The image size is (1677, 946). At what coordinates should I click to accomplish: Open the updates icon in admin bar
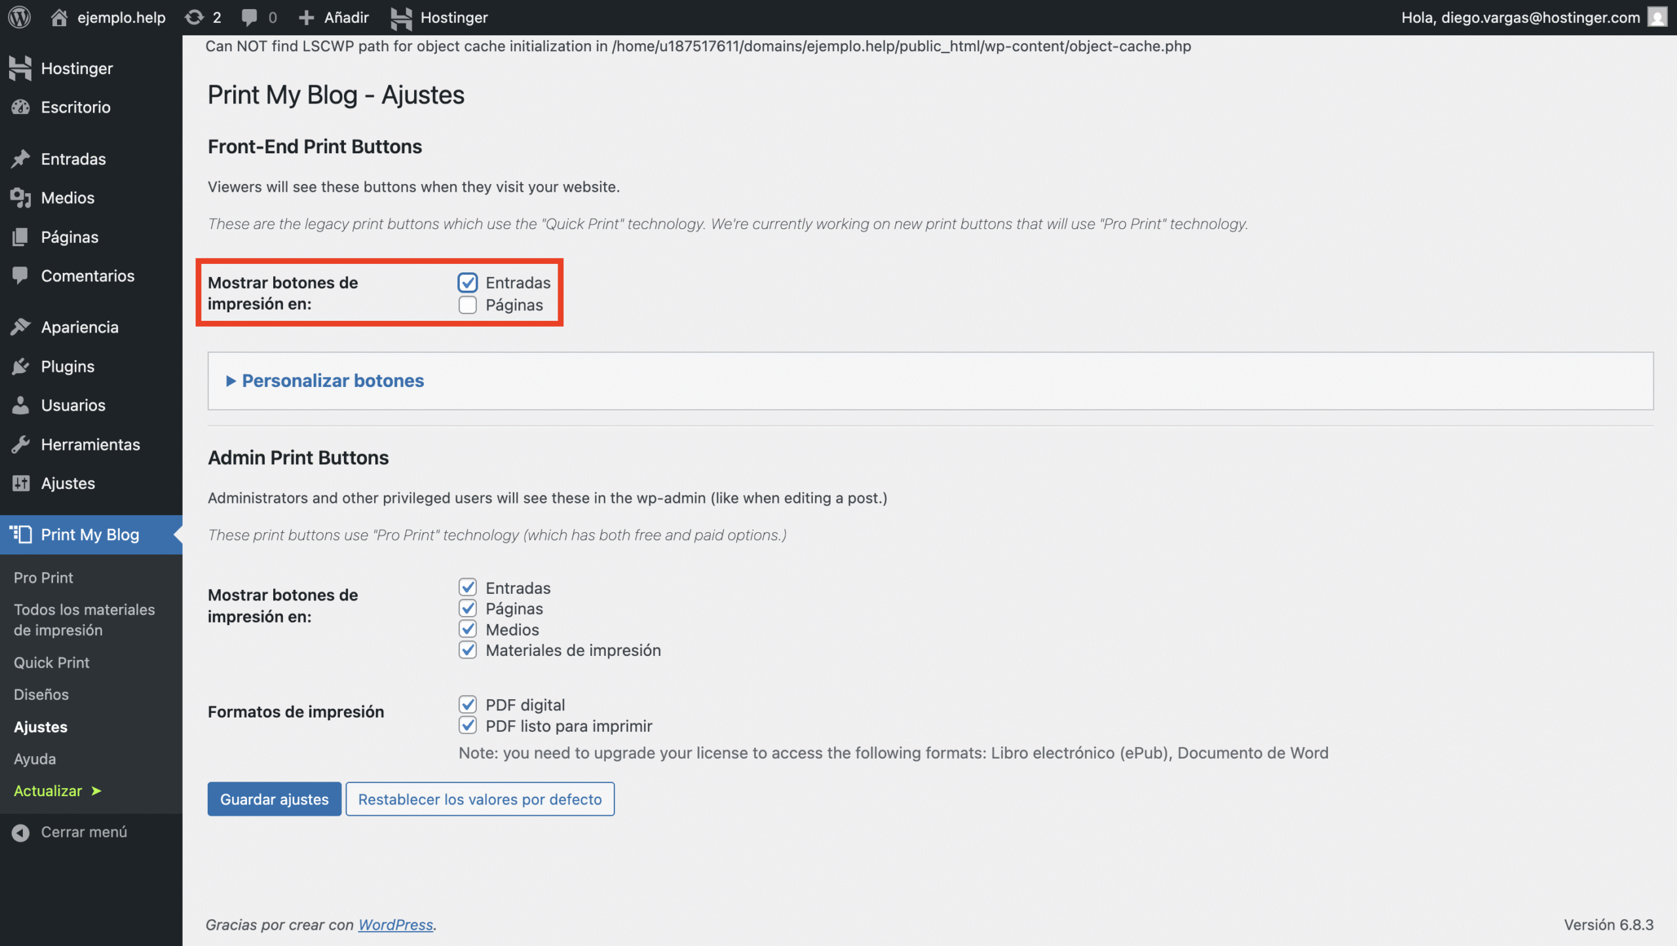pos(195,17)
